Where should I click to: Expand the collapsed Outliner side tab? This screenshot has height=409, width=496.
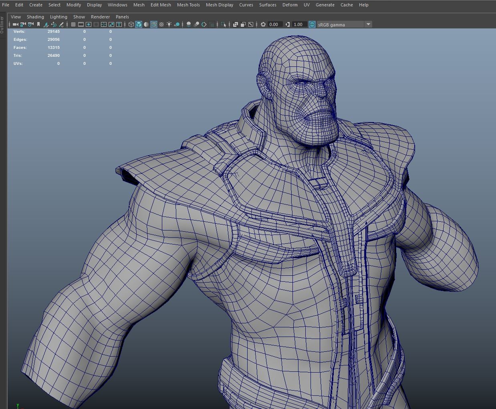[2, 24]
